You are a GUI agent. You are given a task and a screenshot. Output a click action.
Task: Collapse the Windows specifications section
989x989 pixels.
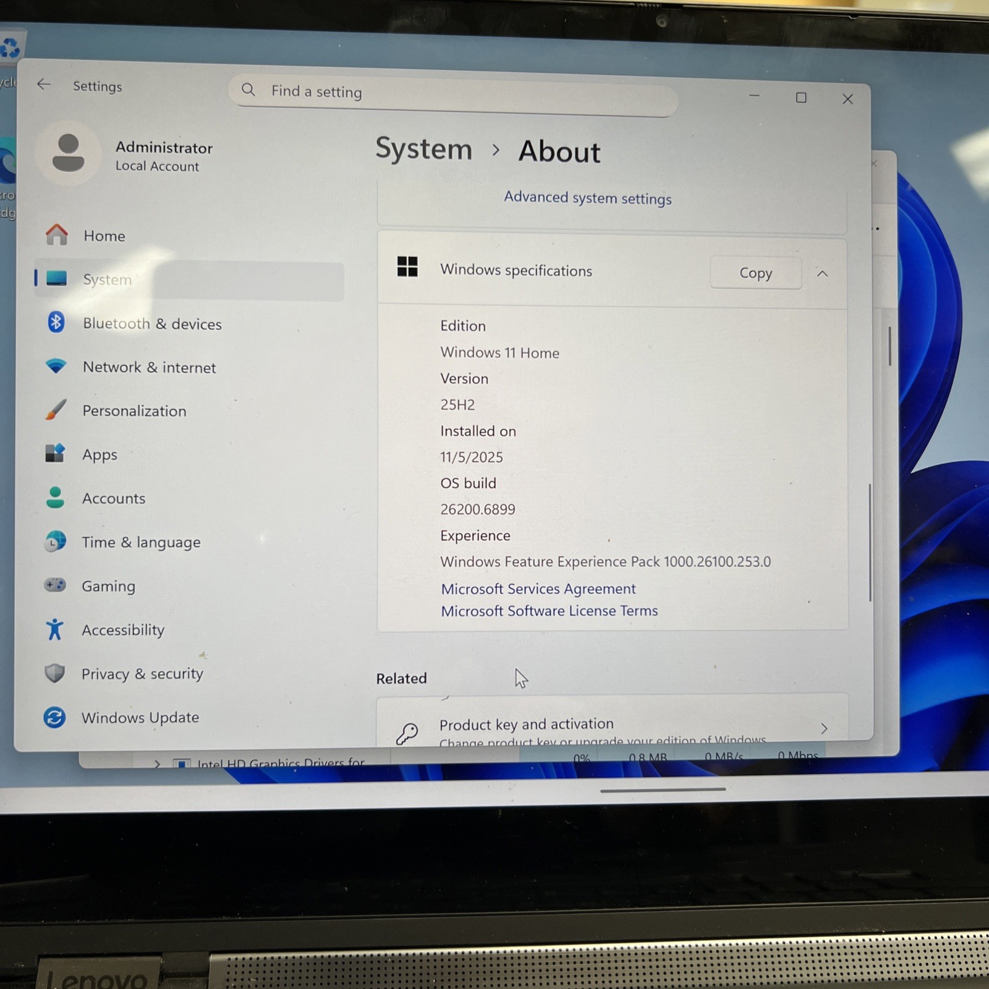(x=822, y=273)
